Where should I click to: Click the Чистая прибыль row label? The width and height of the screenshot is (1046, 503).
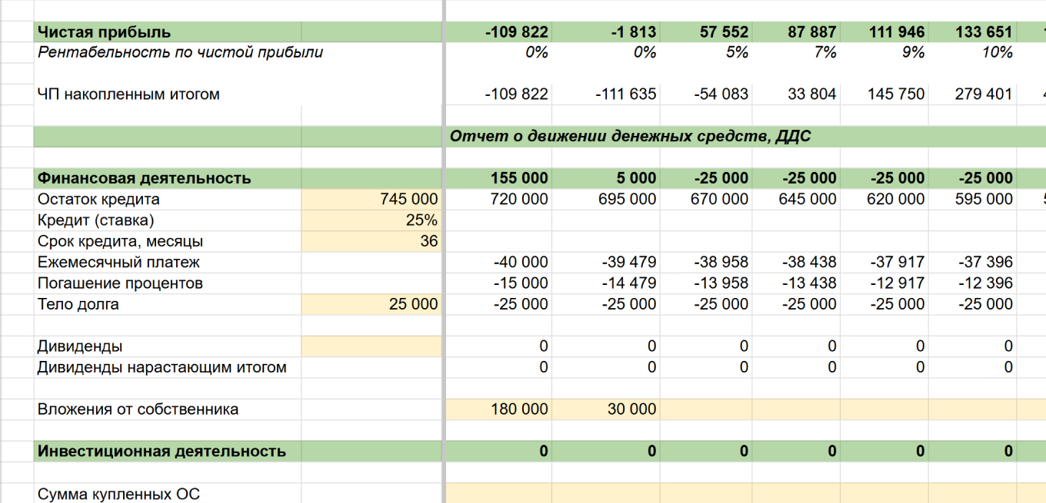click(x=105, y=32)
